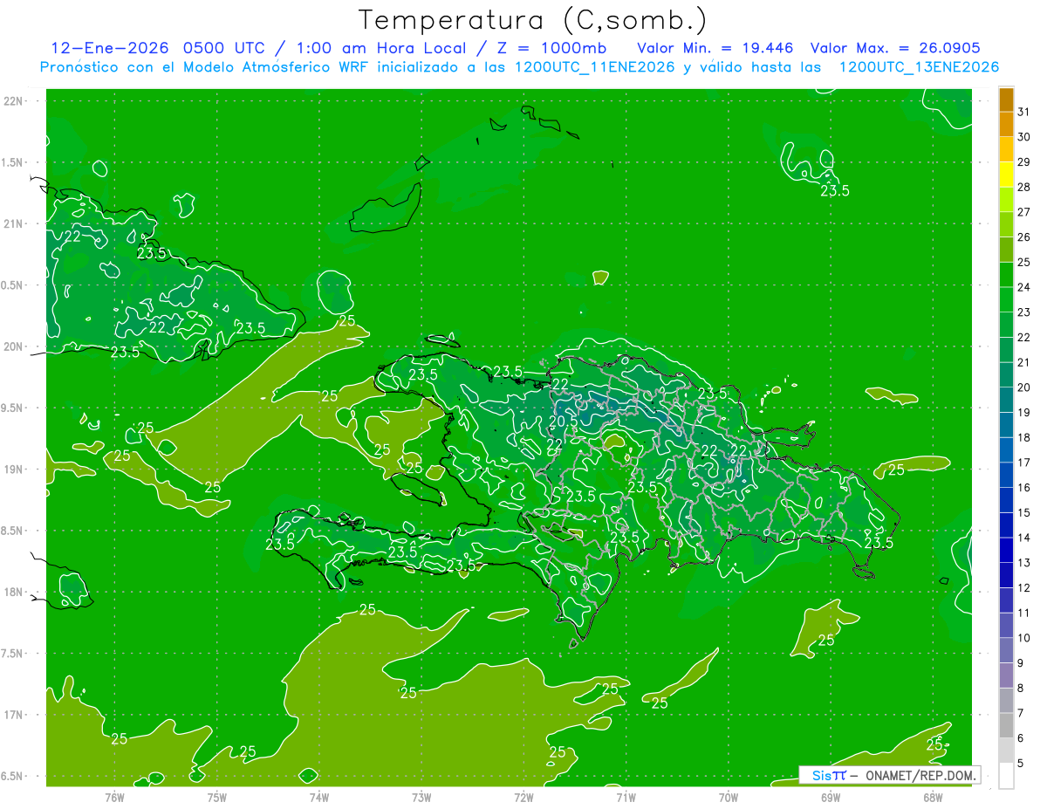Screen dimensions: 1047x809
Task: Click the color scale label '18'
Action: click(x=1024, y=437)
